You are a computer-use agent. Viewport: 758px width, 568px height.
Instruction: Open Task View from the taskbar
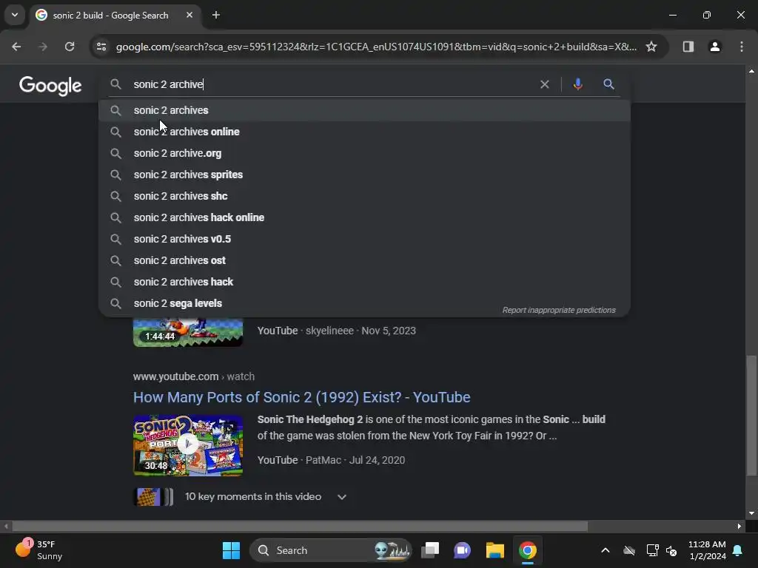(x=430, y=550)
